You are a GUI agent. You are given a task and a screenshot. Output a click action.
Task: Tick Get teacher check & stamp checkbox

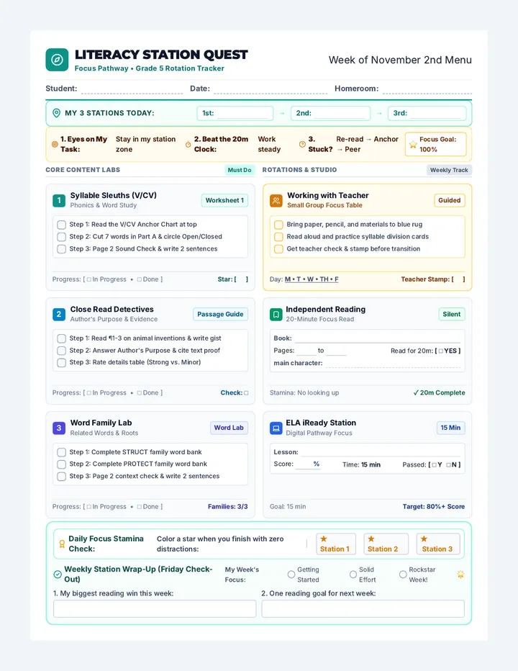coord(278,249)
